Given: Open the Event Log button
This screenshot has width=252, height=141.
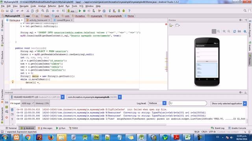Looking at the screenshot, I should coord(218,128).
